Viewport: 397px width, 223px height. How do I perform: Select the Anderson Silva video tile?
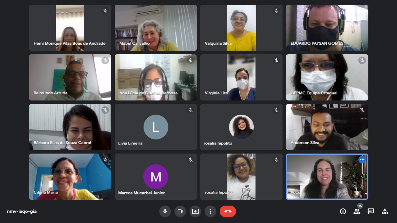pos(327,127)
